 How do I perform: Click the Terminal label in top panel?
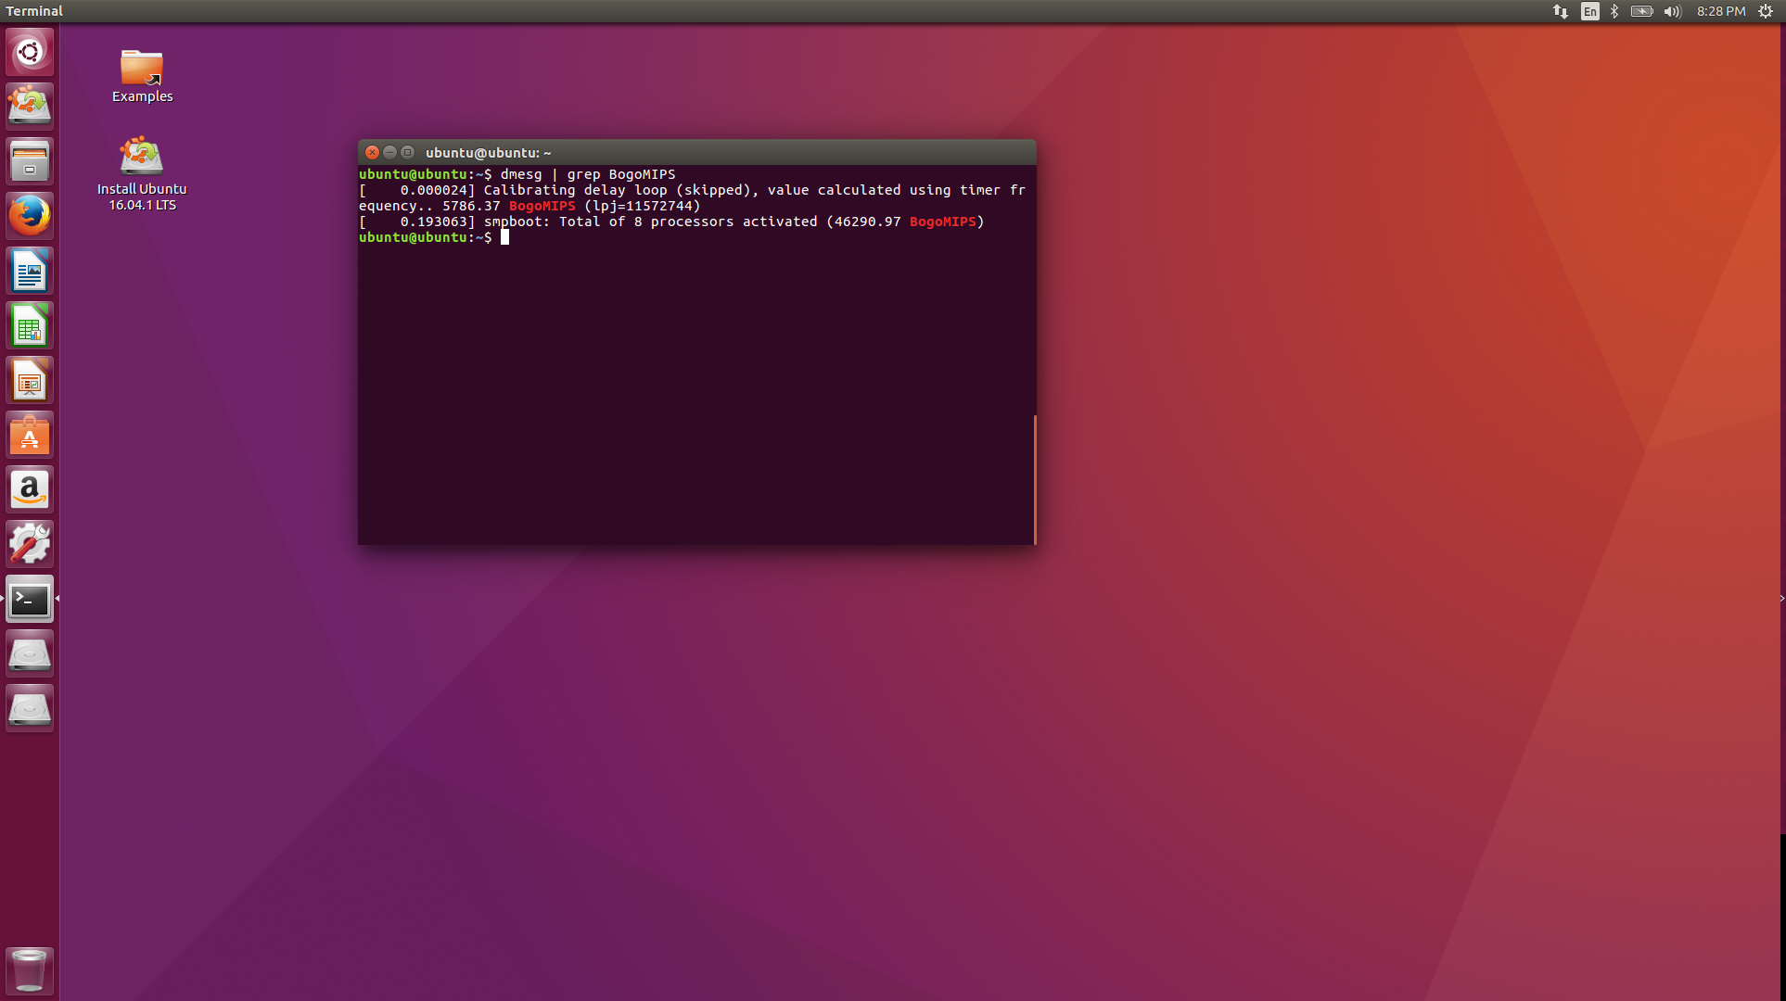click(34, 11)
